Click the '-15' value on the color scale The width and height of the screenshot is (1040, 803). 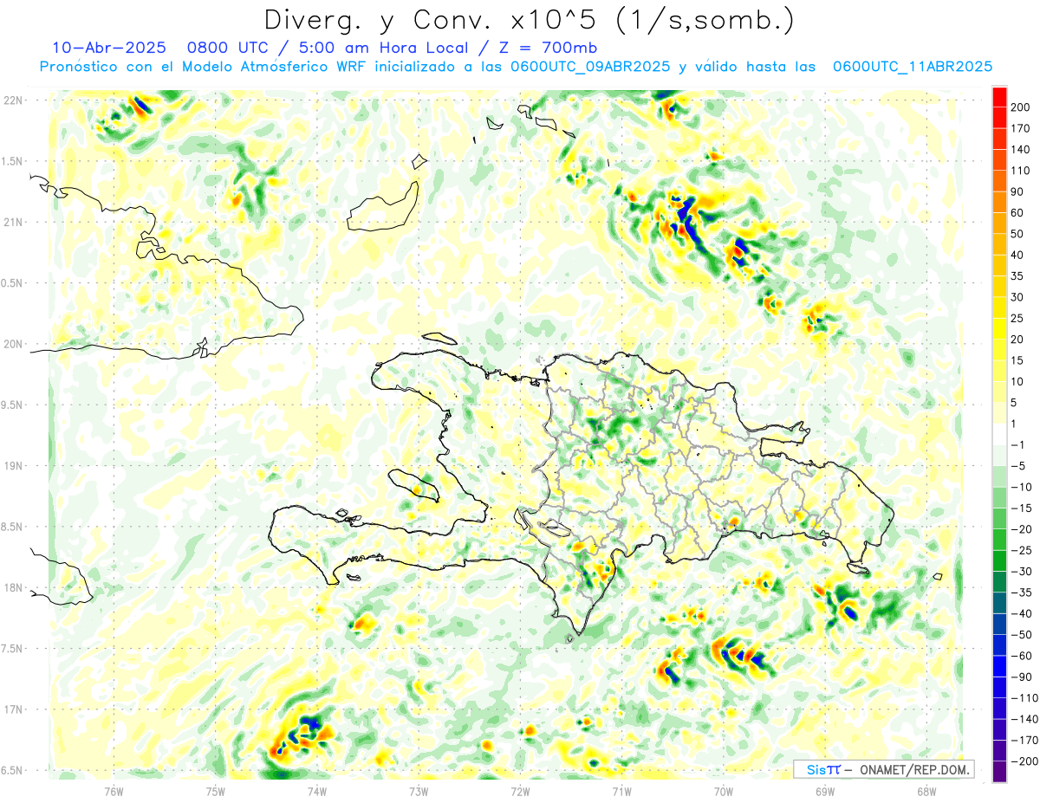(x=1022, y=508)
